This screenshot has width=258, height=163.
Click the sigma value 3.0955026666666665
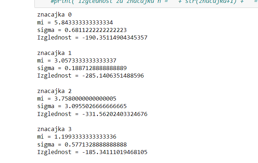pyautogui.click(x=96, y=106)
